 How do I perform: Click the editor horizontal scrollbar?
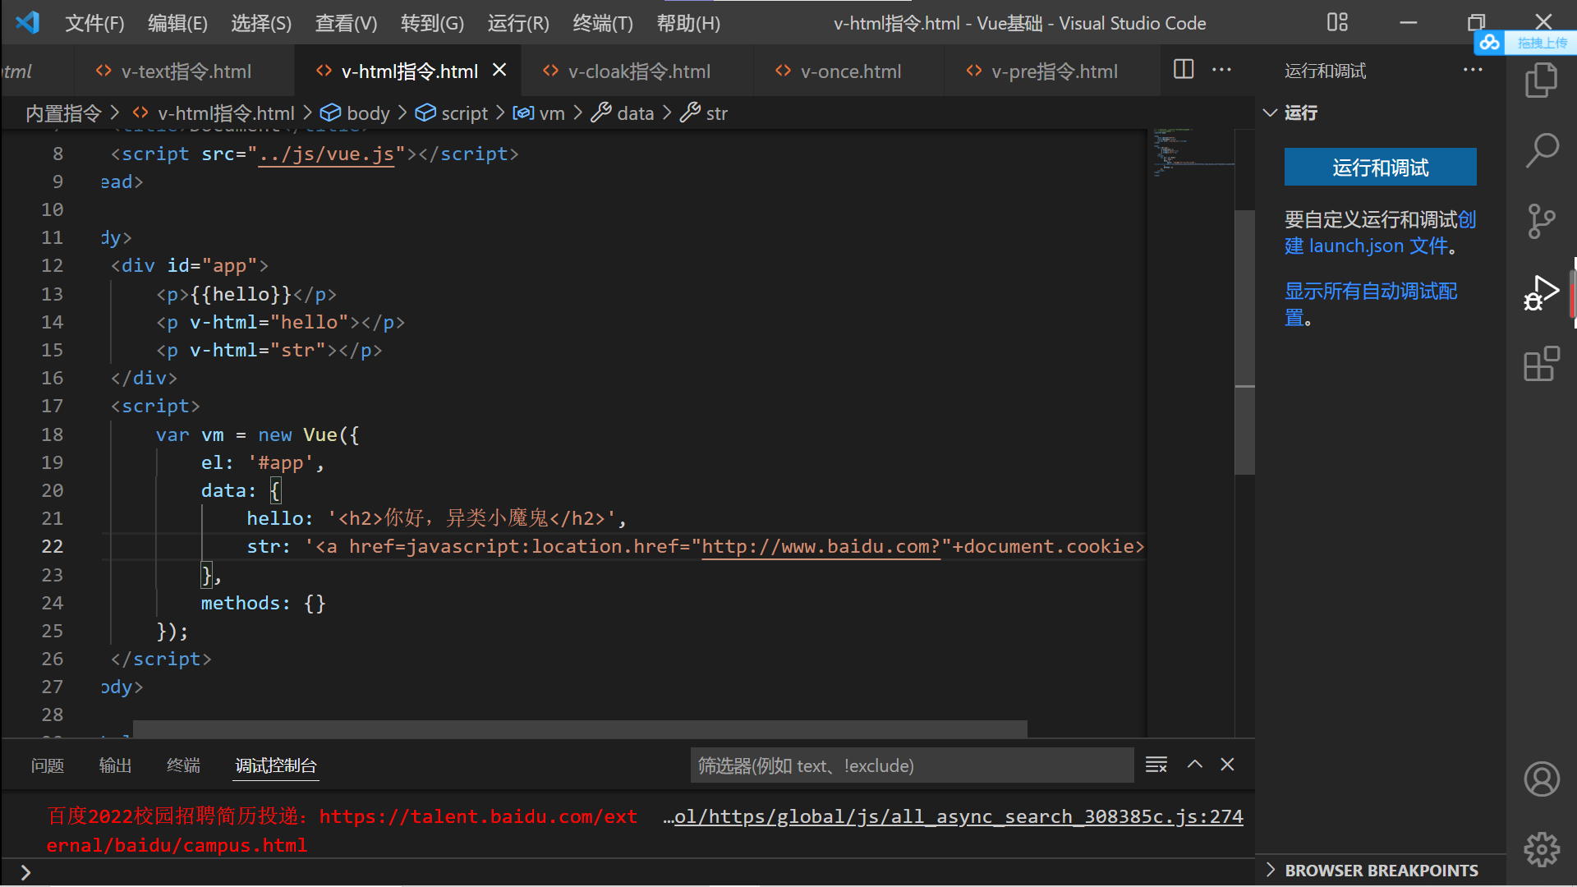(580, 728)
